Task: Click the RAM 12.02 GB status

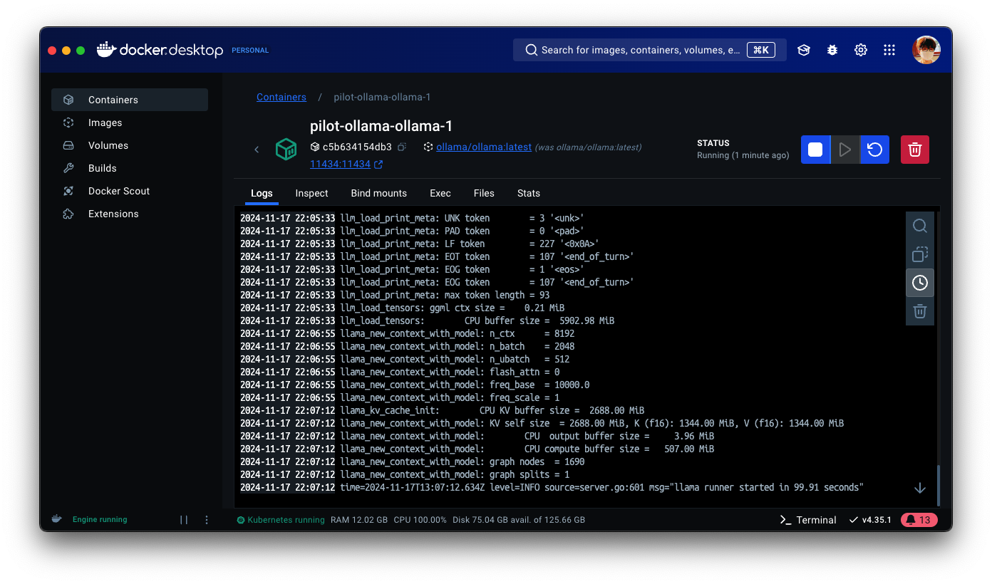Action: (359, 520)
